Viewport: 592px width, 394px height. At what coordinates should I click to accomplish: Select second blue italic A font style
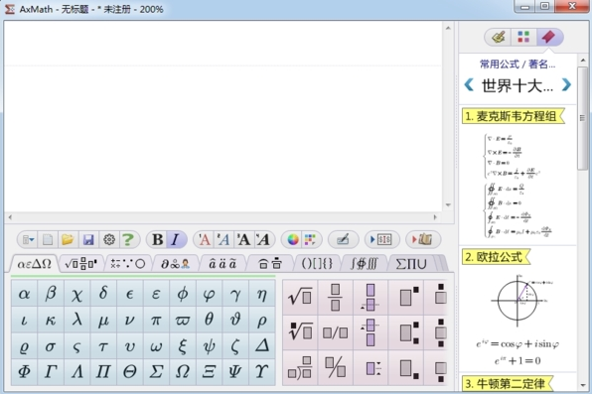tap(223, 239)
